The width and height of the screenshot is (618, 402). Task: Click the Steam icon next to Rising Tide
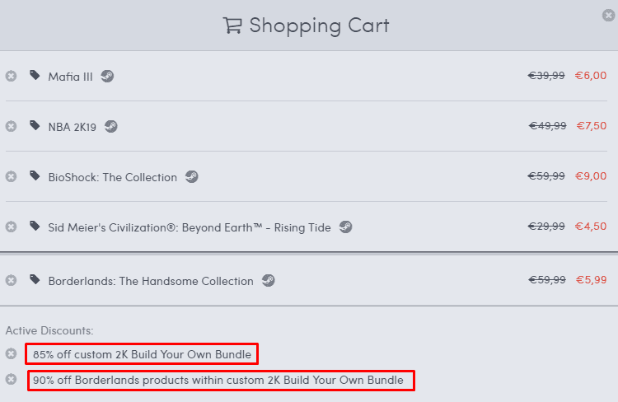(346, 227)
